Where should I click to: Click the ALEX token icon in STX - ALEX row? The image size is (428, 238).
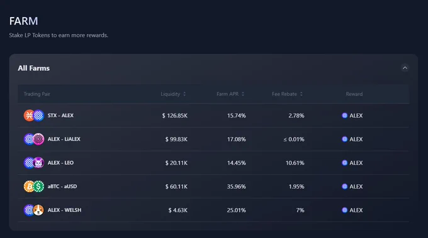pos(39,116)
